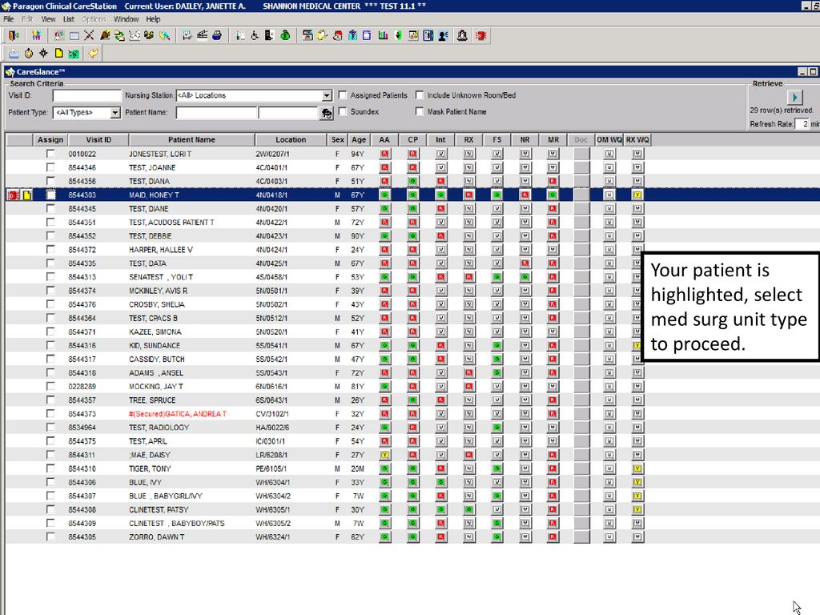Open the Edit menu
Image resolution: width=820 pixels, height=615 pixels.
(x=27, y=19)
